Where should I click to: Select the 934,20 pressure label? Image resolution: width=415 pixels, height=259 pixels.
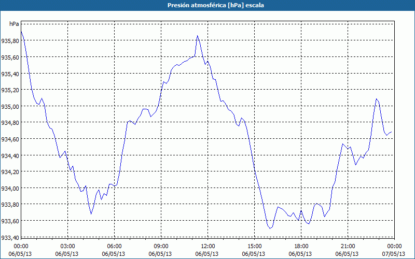pyautogui.click(x=10, y=172)
